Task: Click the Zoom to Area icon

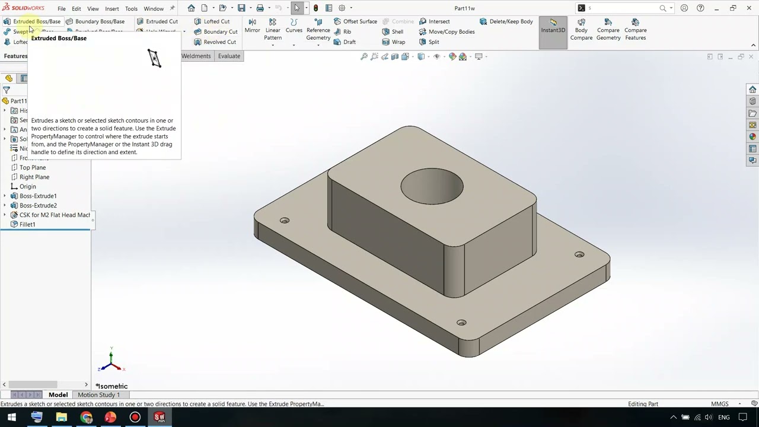Action: click(374, 56)
